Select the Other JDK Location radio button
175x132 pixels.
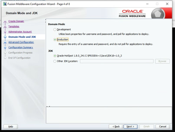(55, 61)
